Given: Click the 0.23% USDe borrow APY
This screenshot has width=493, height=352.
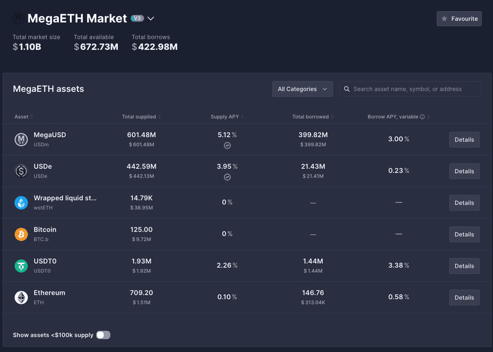Looking at the screenshot, I should tap(398, 171).
